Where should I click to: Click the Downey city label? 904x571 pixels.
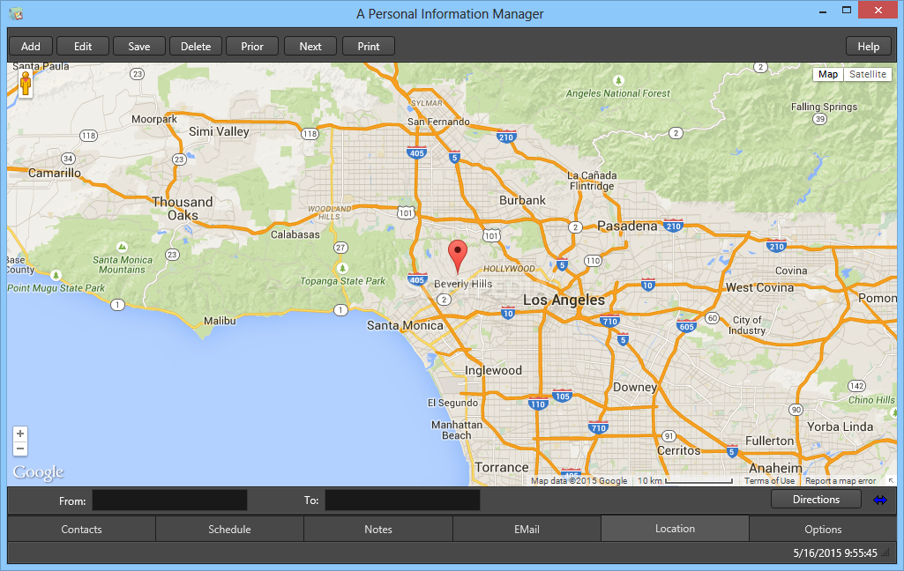(635, 387)
